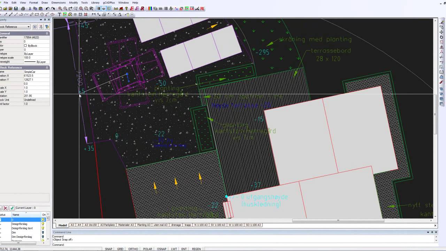The height and width of the screenshot is (251, 446).
Task: Toggle POLAR tracking in status bar
Action: pyautogui.click(x=148, y=249)
